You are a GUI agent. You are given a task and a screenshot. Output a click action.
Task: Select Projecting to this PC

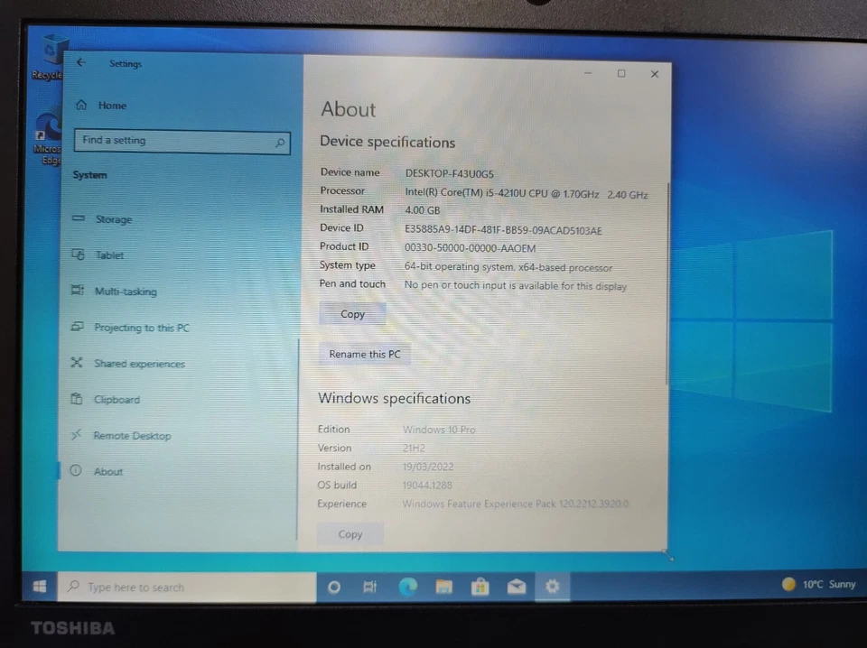click(141, 328)
